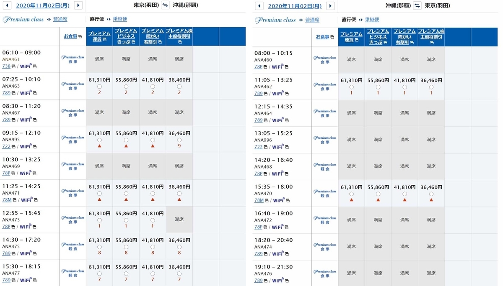
Task: Click 満席 cell under プレミアム運賃 for ANA467
Action: (99, 113)
